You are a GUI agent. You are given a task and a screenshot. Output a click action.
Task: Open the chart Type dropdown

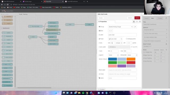115,39
